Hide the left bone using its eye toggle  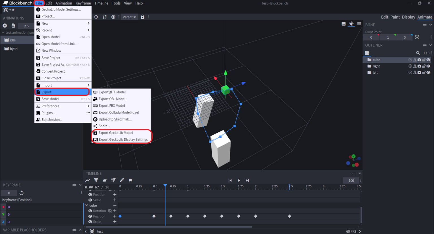(x=428, y=72)
